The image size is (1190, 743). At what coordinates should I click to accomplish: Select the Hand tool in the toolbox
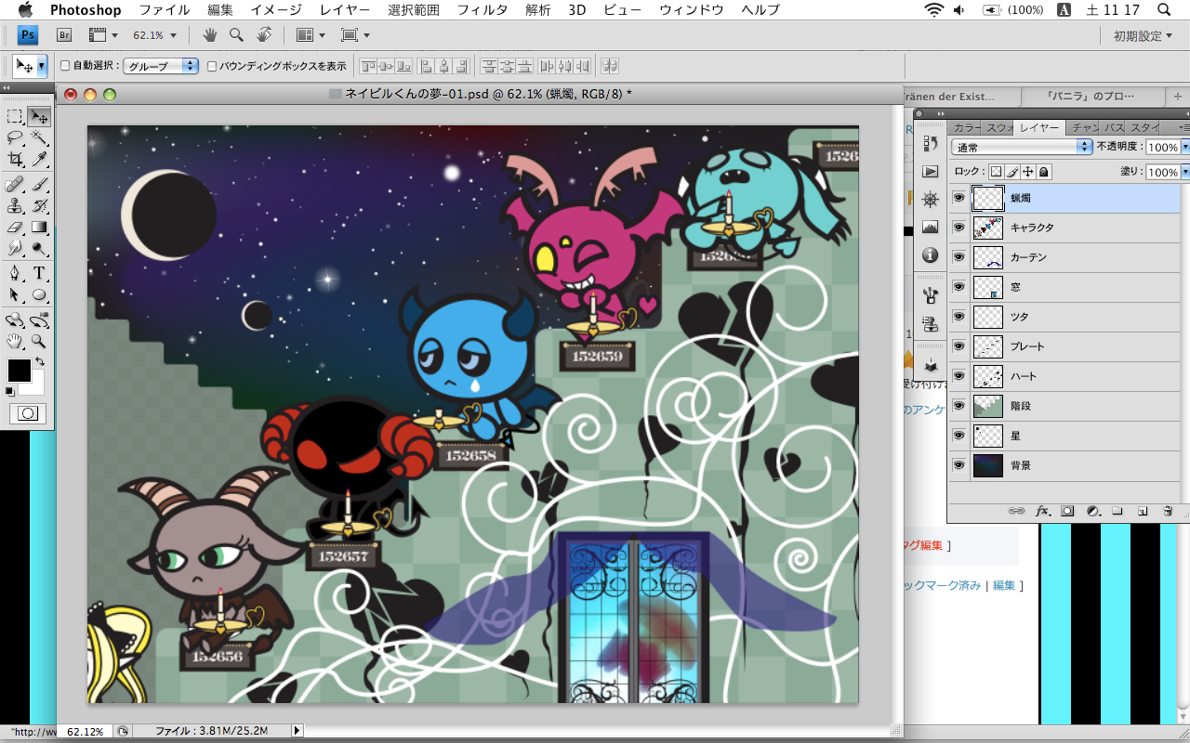pyautogui.click(x=15, y=342)
